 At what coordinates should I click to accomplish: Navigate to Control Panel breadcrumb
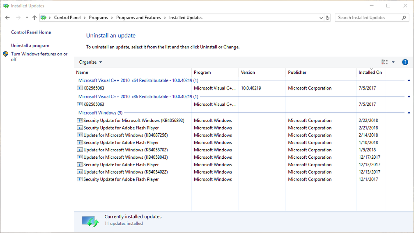click(67, 18)
